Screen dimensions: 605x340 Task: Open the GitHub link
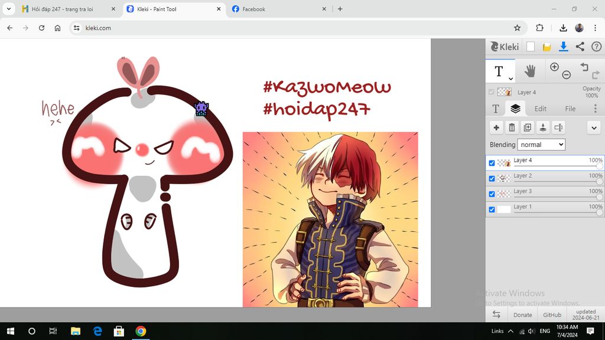[552, 315]
